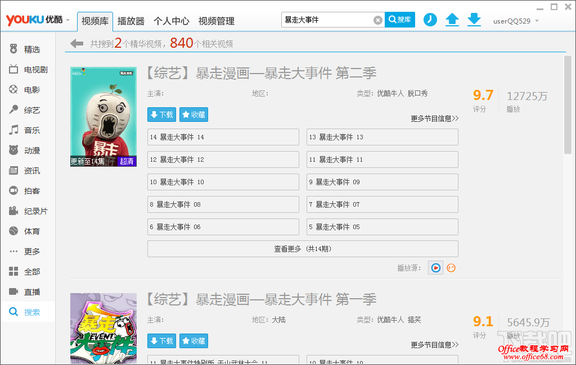Play episode 11 暴走大事件 11
This screenshot has height=365, width=576.
tap(382, 159)
